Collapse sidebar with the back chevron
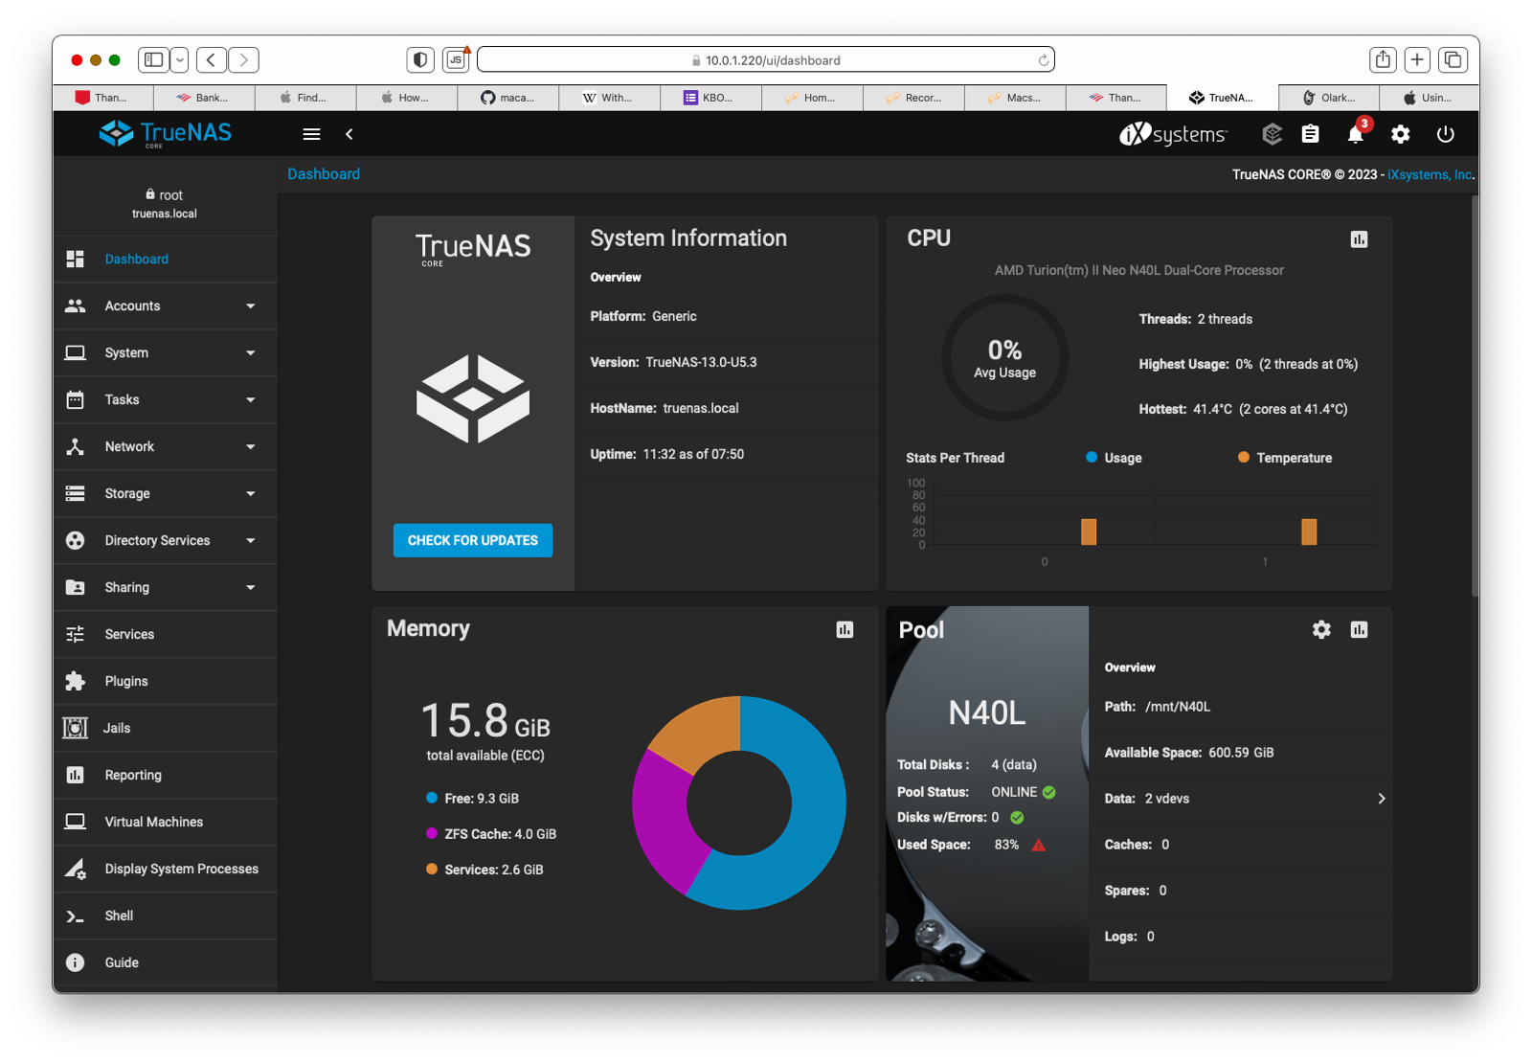 tap(349, 134)
